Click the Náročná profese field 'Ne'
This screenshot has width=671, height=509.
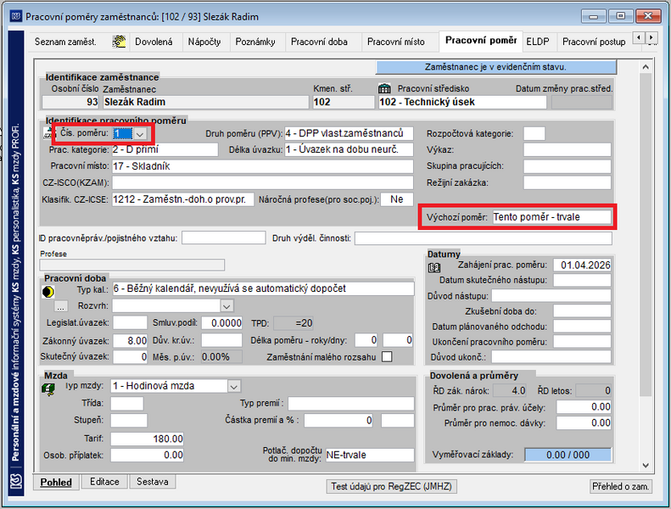[x=397, y=199]
